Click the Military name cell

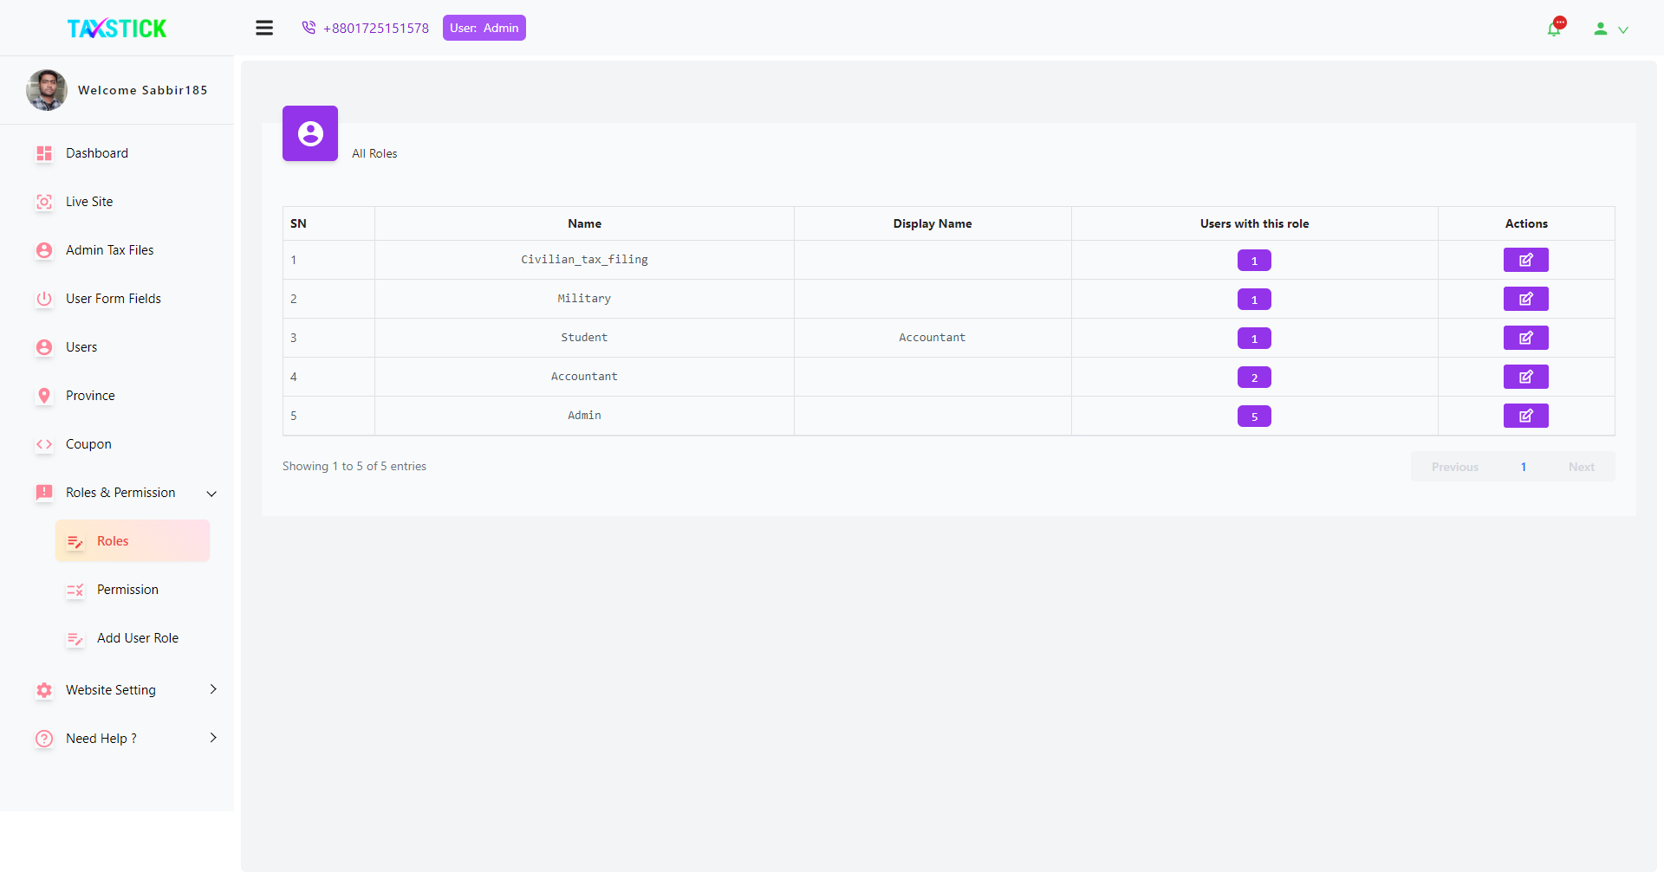(584, 299)
